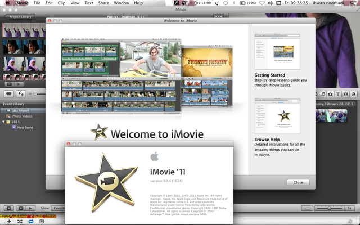360x225 pixels.
Task: Open Spotlight search in menu bar
Action: click(353, 3)
